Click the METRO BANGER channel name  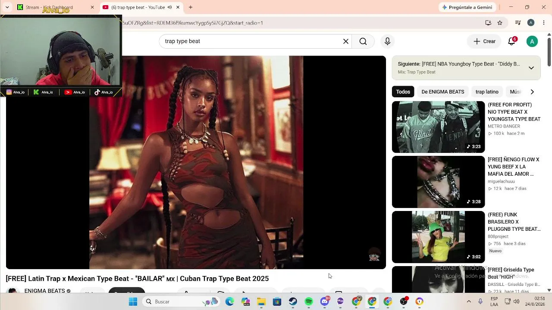504,126
